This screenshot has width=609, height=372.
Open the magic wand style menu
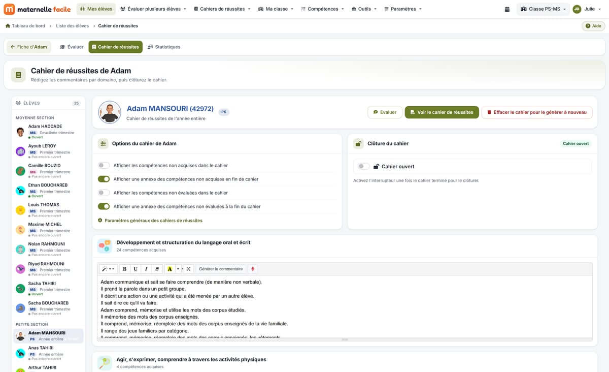[x=108, y=269]
